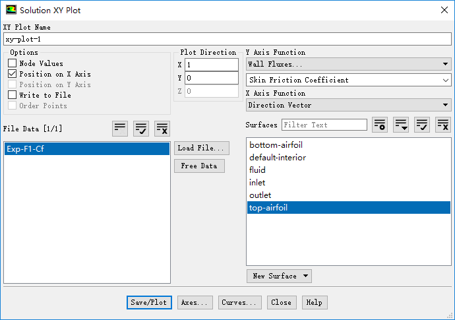
Task: Expand Skin Friction Coefficient dropdown
Action: [x=348, y=80]
